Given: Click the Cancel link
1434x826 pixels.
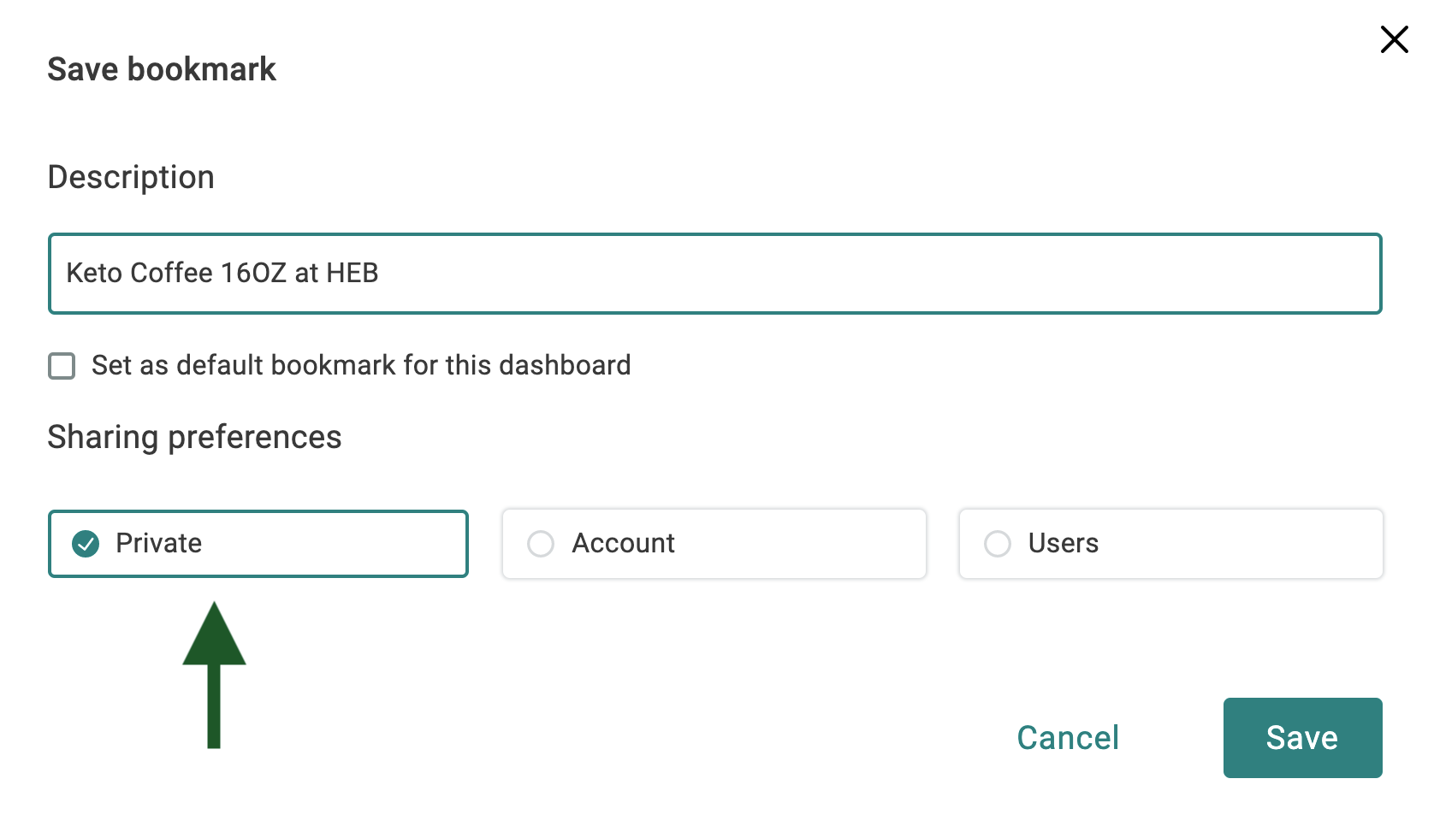Looking at the screenshot, I should coord(1068,738).
